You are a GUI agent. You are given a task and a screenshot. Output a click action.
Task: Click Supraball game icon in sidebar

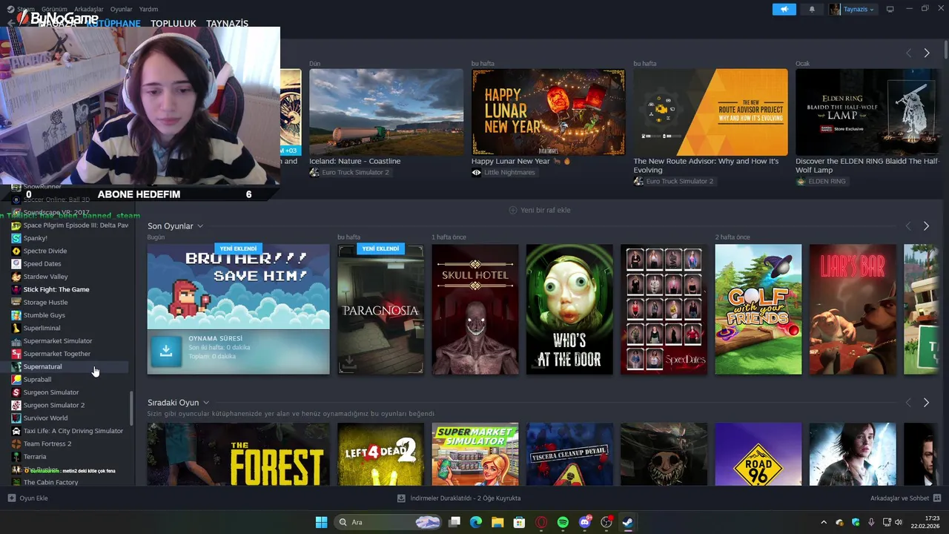pyautogui.click(x=16, y=379)
